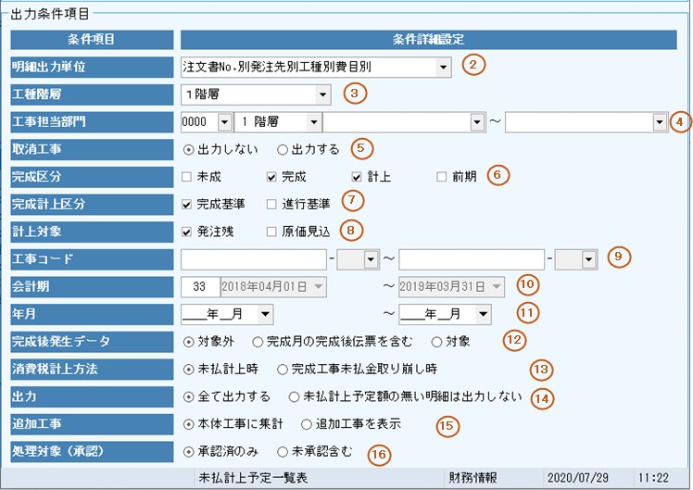Expand the 工事担当部門 end range dropdown
This screenshot has width=693, height=490.
tap(659, 122)
